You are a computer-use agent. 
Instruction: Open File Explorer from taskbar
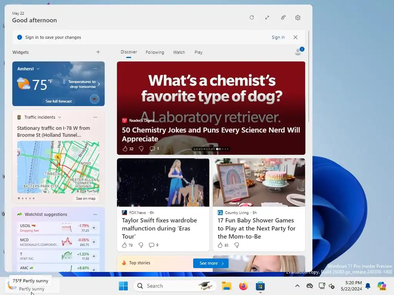click(226, 286)
